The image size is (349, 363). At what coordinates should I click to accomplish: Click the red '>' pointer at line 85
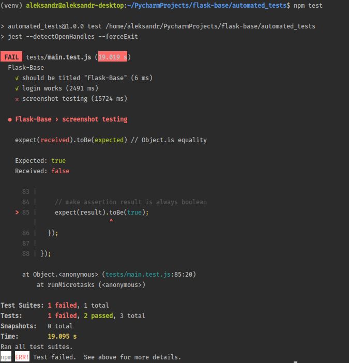pos(17,213)
